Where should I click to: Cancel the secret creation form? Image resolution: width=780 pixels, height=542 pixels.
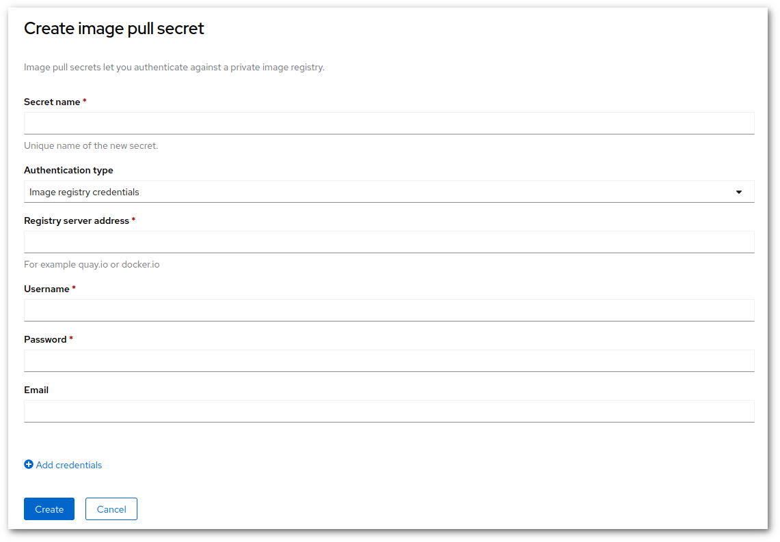click(x=111, y=509)
